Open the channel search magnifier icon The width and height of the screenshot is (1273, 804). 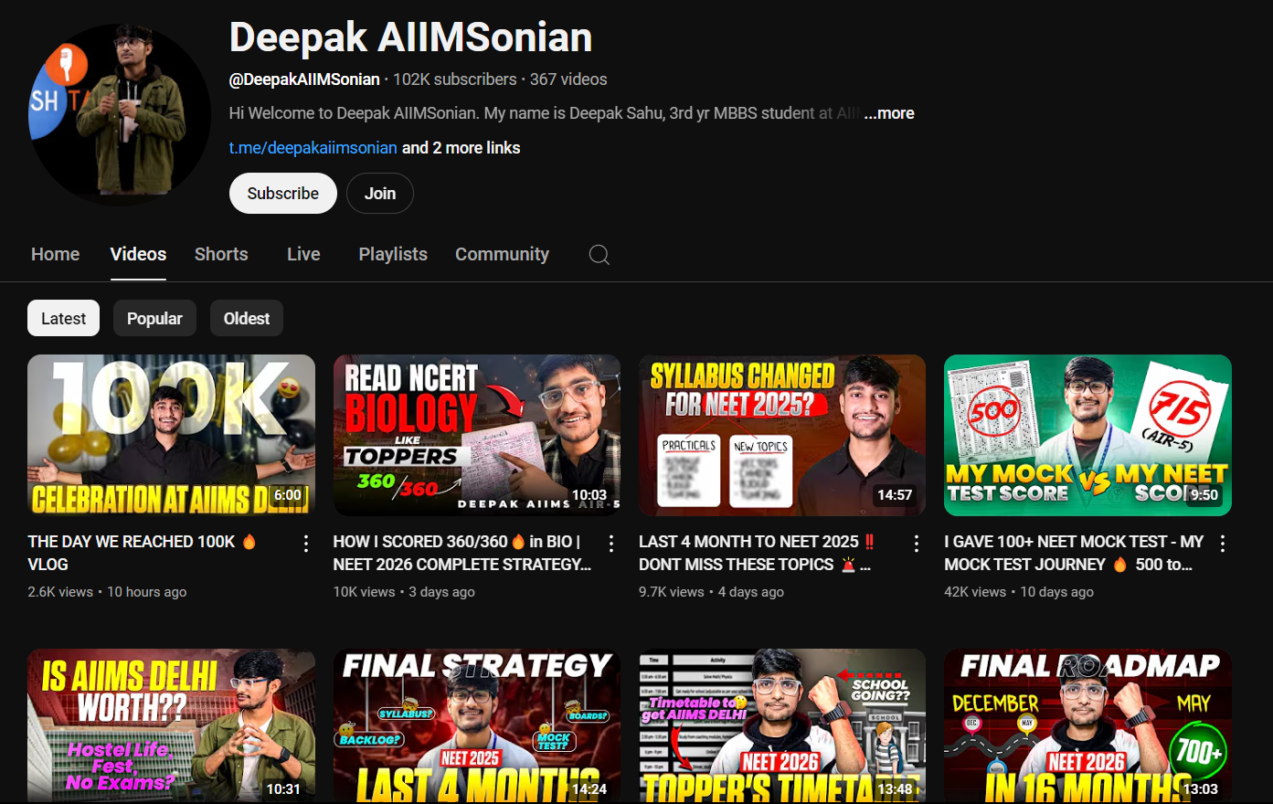click(x=599, y=255)
